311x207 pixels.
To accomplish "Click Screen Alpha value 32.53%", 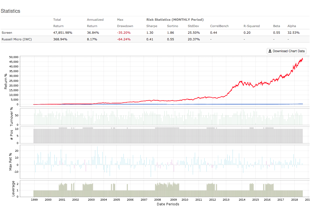I will coord(293,33).
